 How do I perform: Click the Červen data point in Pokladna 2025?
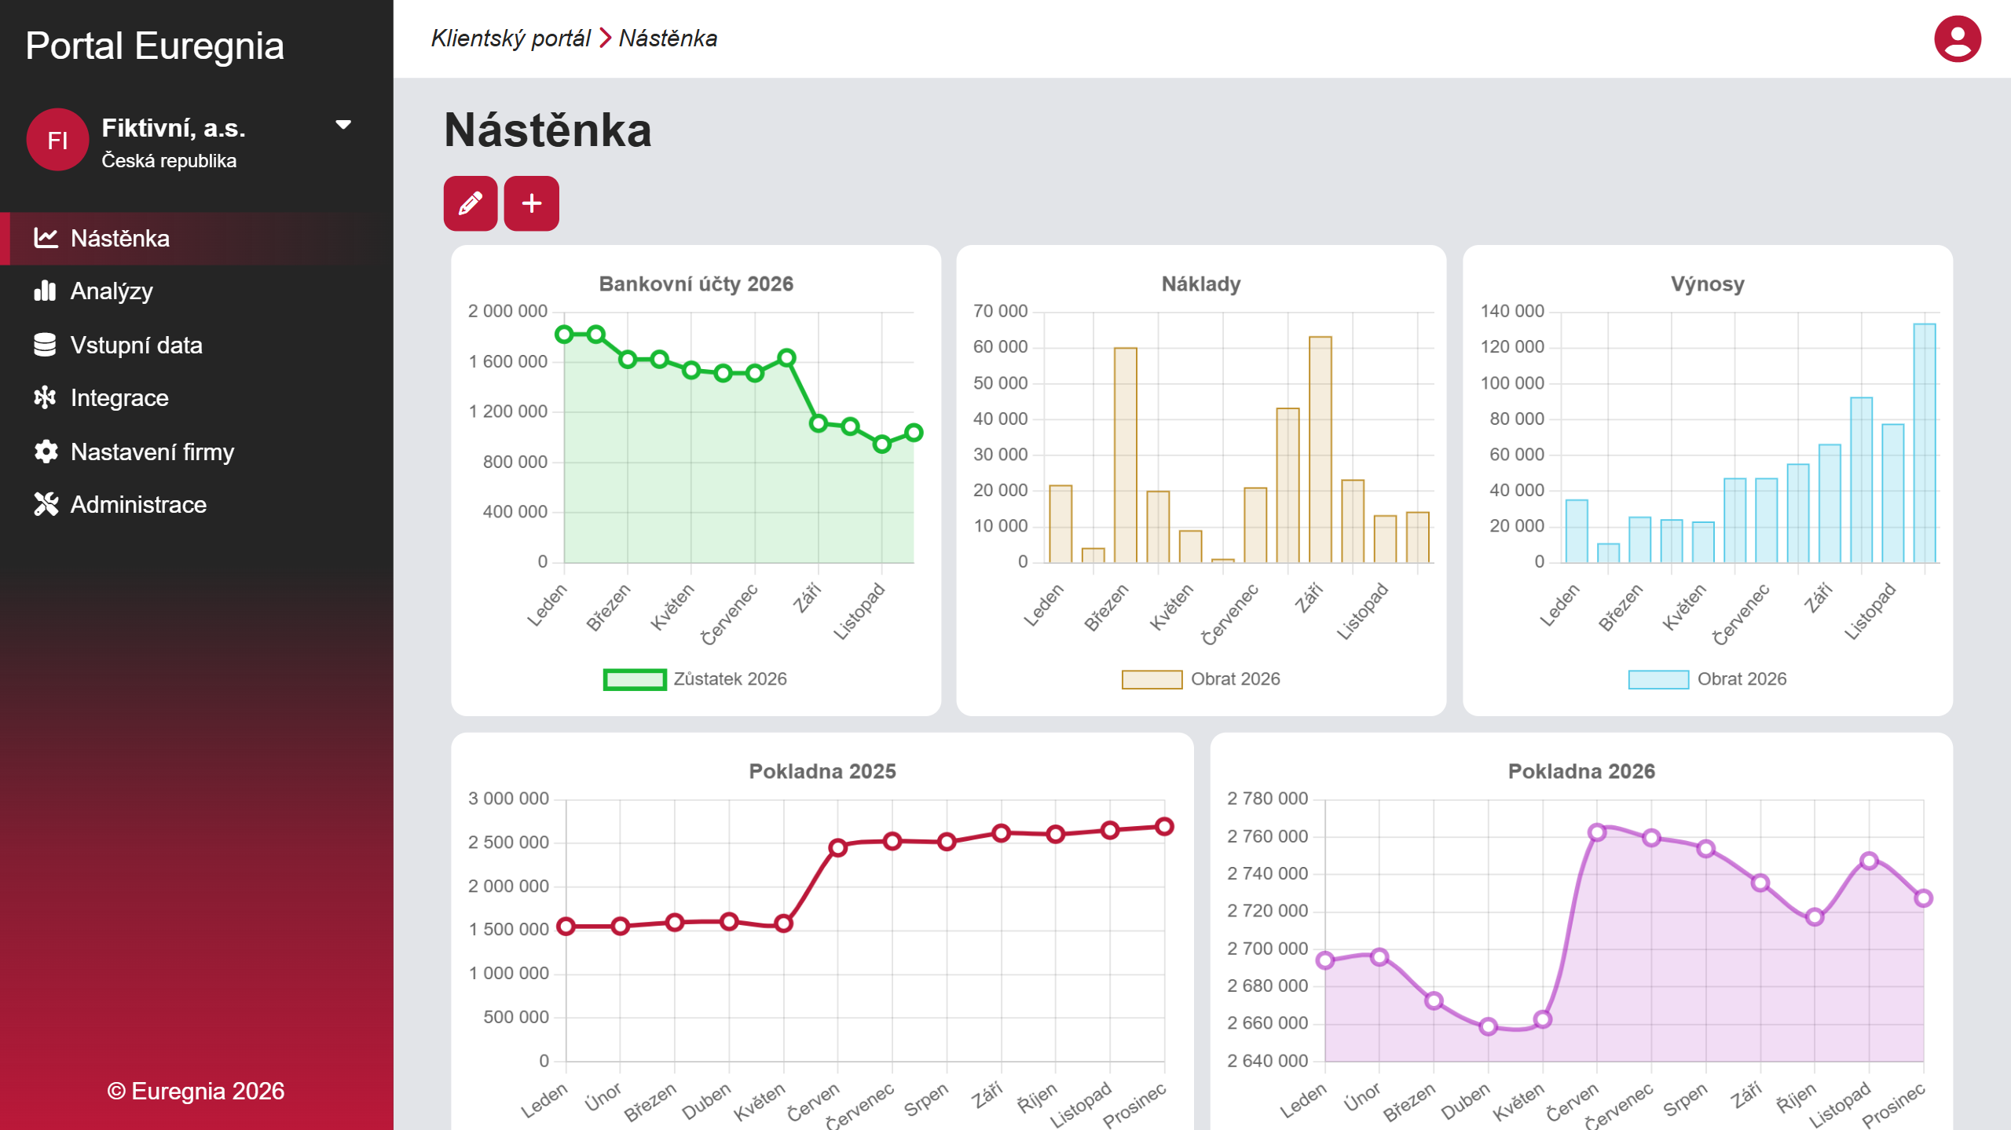coord(838,847)
